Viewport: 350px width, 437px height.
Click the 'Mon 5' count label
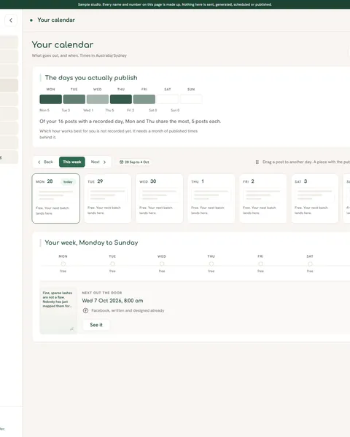[44, 111]
